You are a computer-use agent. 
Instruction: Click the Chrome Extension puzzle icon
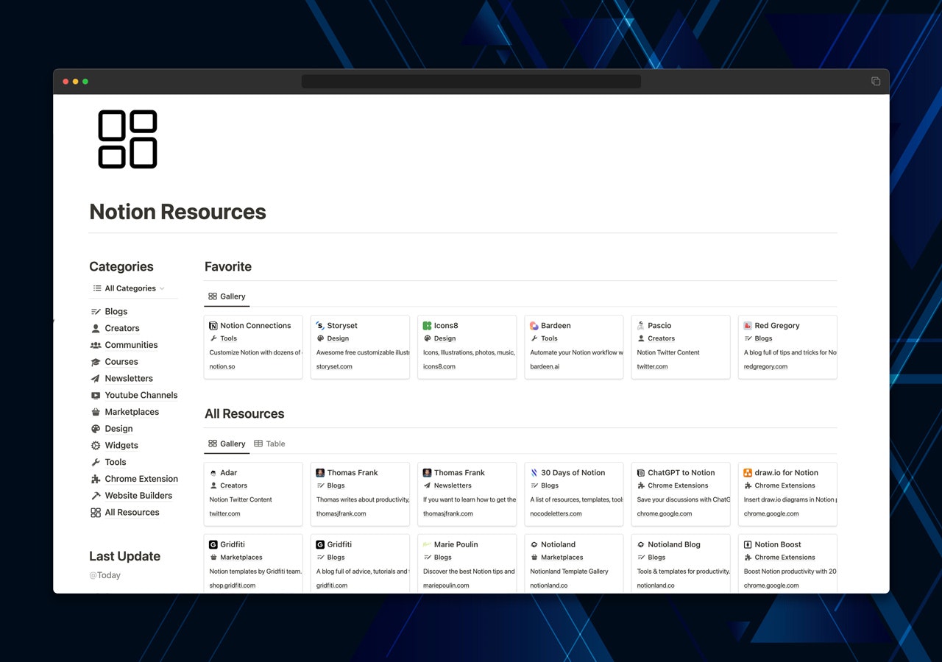96,479
